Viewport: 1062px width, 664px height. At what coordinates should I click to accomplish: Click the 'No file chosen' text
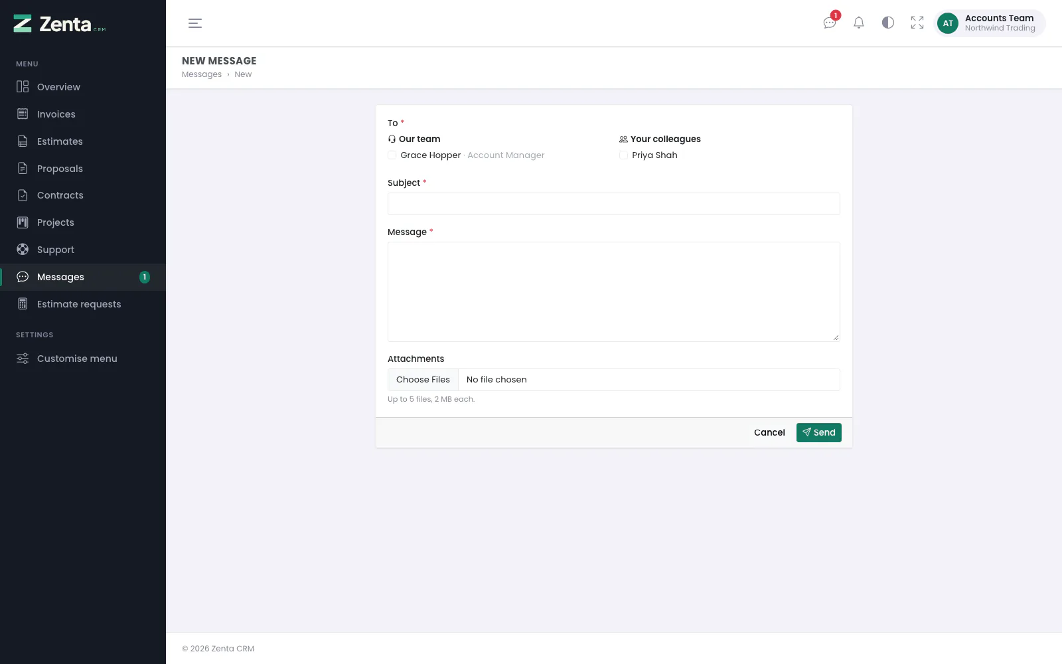496,380
